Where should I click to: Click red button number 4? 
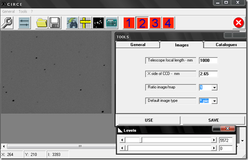168,23
